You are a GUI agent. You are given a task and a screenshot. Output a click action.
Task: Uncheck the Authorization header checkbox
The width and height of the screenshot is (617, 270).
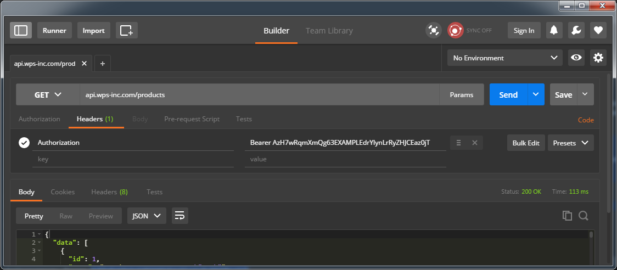tap(24, 143)
